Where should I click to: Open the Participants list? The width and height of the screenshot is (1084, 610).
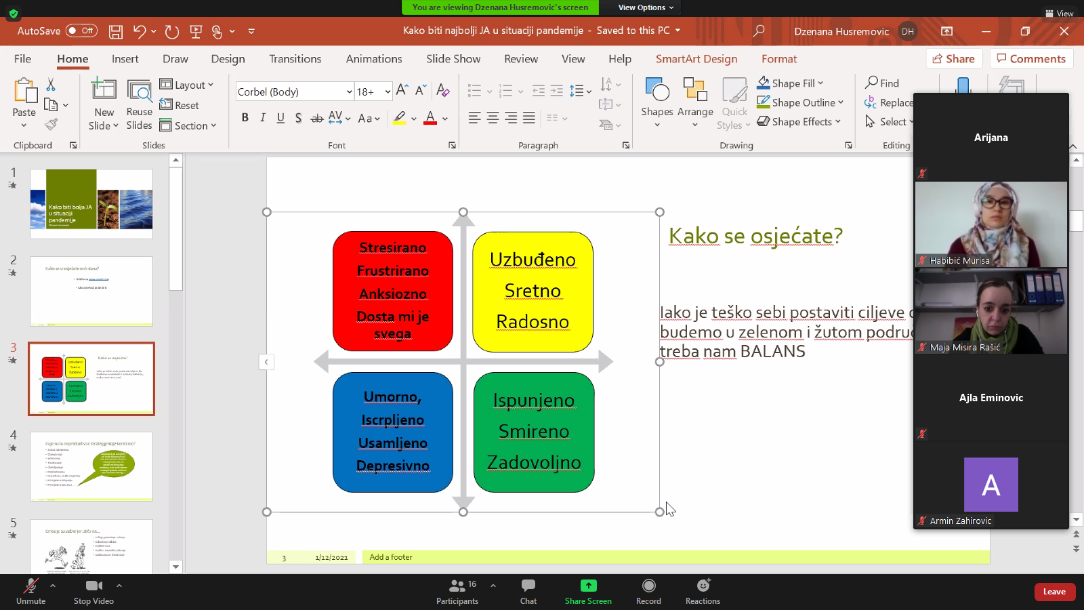point(457,592)
